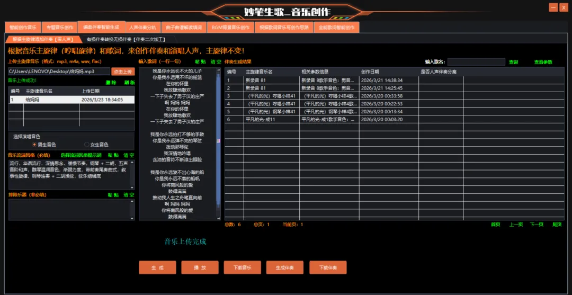Click the lyrics box scrollbar thumb
572x295 pixels.
[x=219, y=141]
